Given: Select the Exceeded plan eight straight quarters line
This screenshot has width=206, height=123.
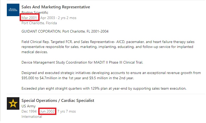Looking at the screenshot, I should [x=104, y=89].
